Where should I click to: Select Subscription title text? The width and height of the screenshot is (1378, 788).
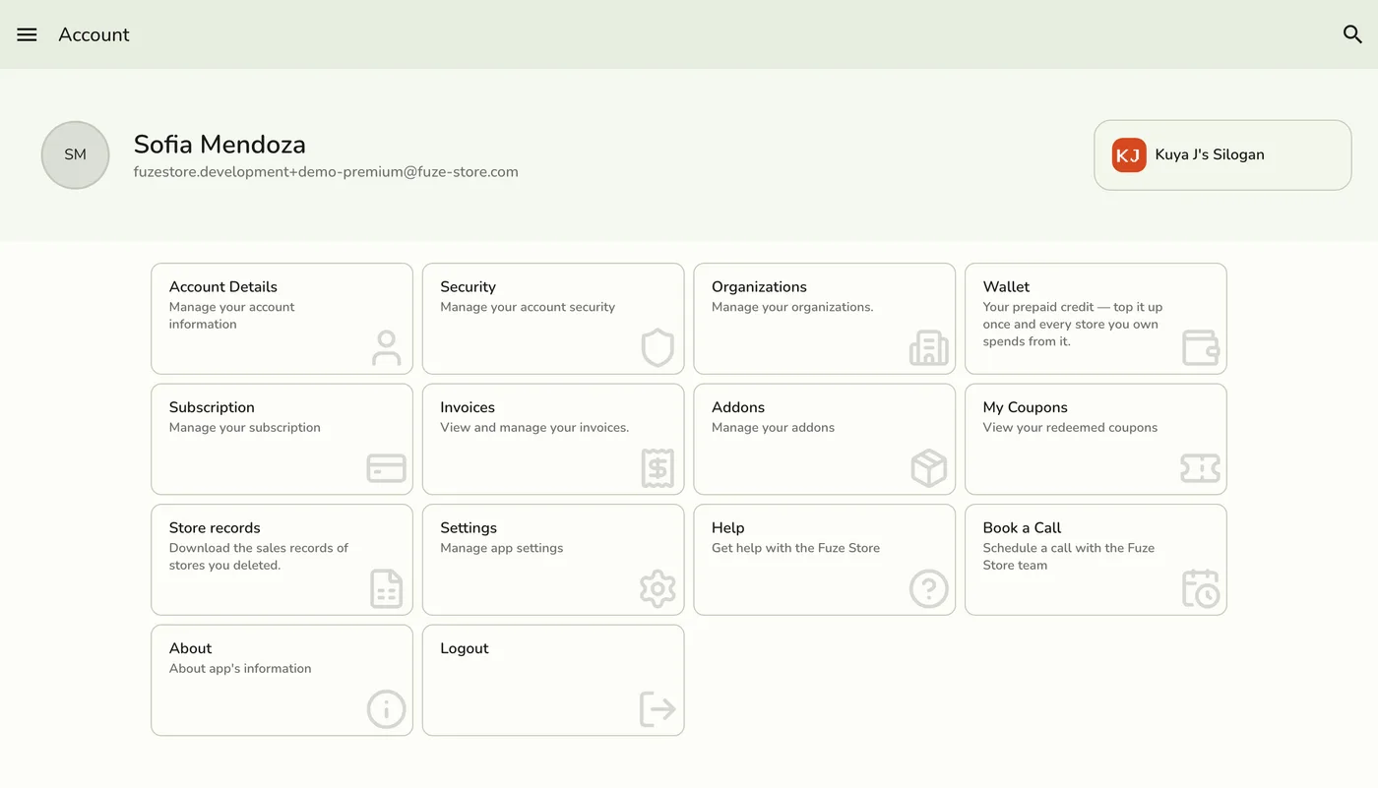212,407
